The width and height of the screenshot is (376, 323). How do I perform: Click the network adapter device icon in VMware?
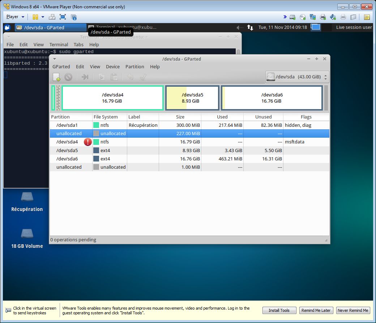(x=313, y=17)
